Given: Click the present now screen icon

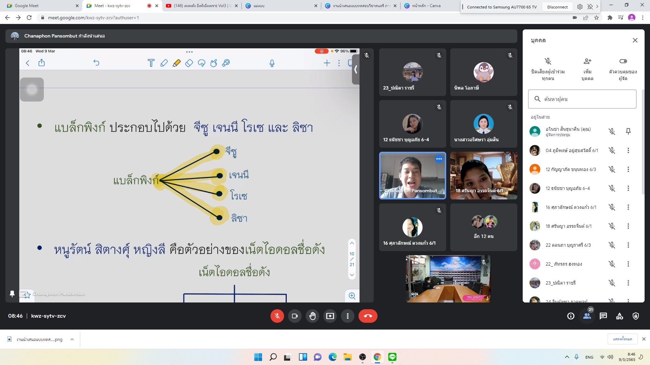Looking at the screenshot, I should pos(330,316).
